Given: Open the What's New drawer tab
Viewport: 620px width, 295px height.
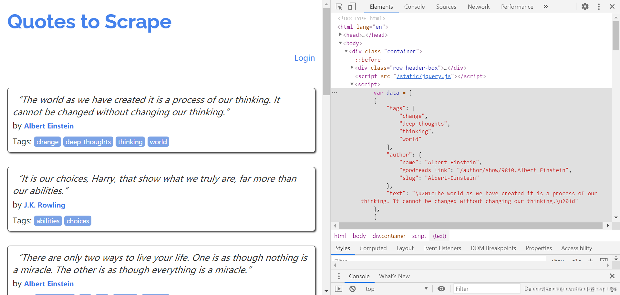Looking at the screenshot, I should pos(394,276).
